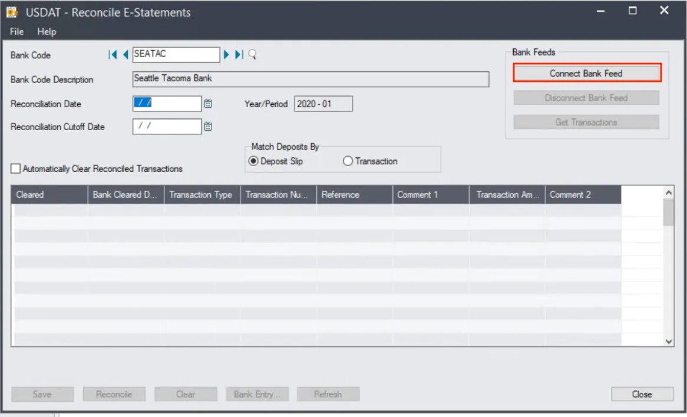Click the grid scrollbar up arrow
Screen dimensions: 687x417
point(669,192)
